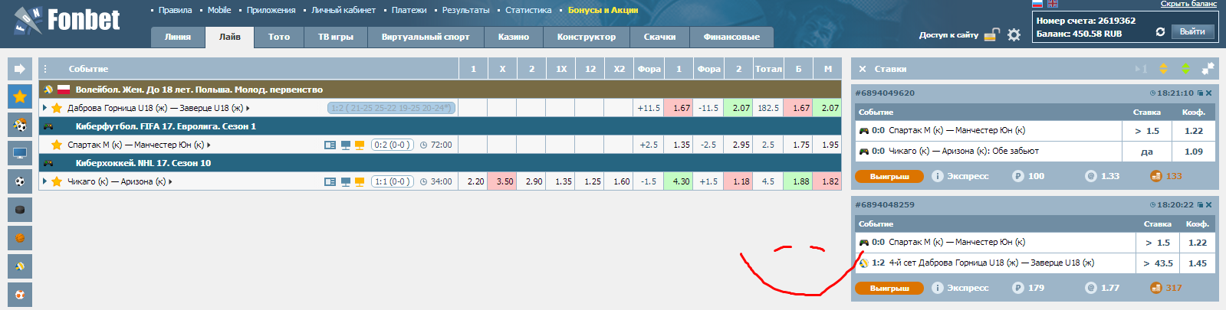Open the Тото tab

click(x=279, y=37)
